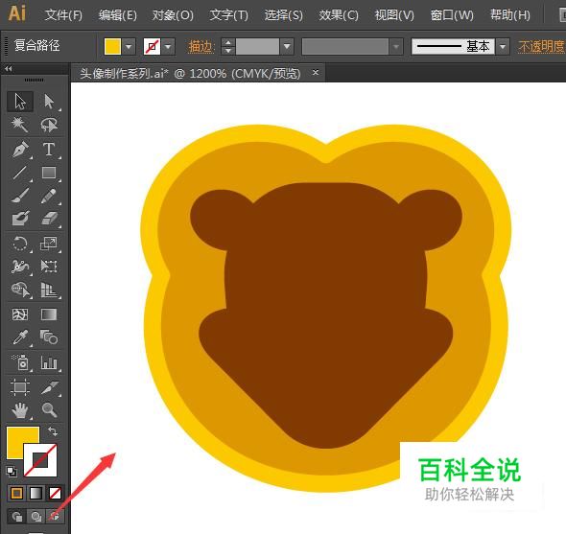
Task: Open the 文字(T) menu
Action: click(229, 15)
